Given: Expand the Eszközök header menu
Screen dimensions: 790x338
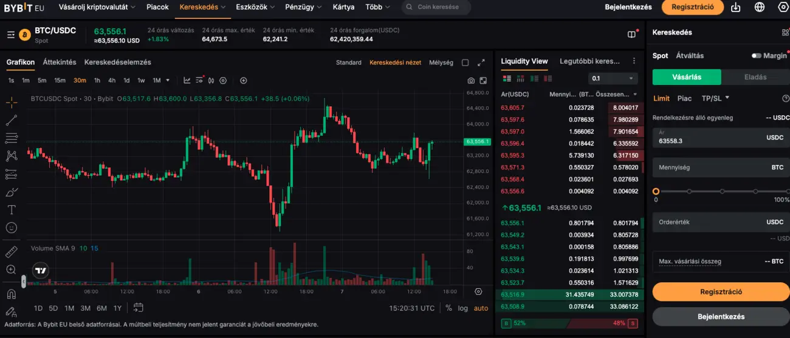Looking at the screenshot, I should [255, 7].
